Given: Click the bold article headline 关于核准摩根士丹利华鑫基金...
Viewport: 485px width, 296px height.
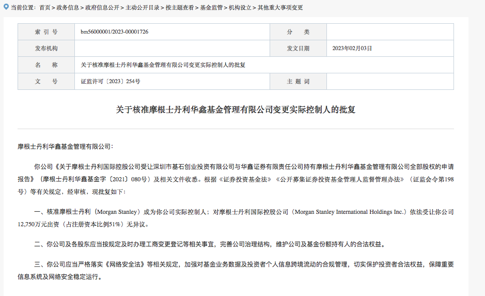Looking at the screenshot, I should point(236,110).
